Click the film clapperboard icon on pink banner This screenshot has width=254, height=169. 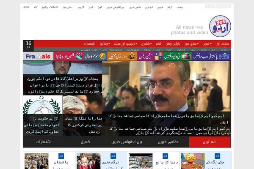click(79, 57)
